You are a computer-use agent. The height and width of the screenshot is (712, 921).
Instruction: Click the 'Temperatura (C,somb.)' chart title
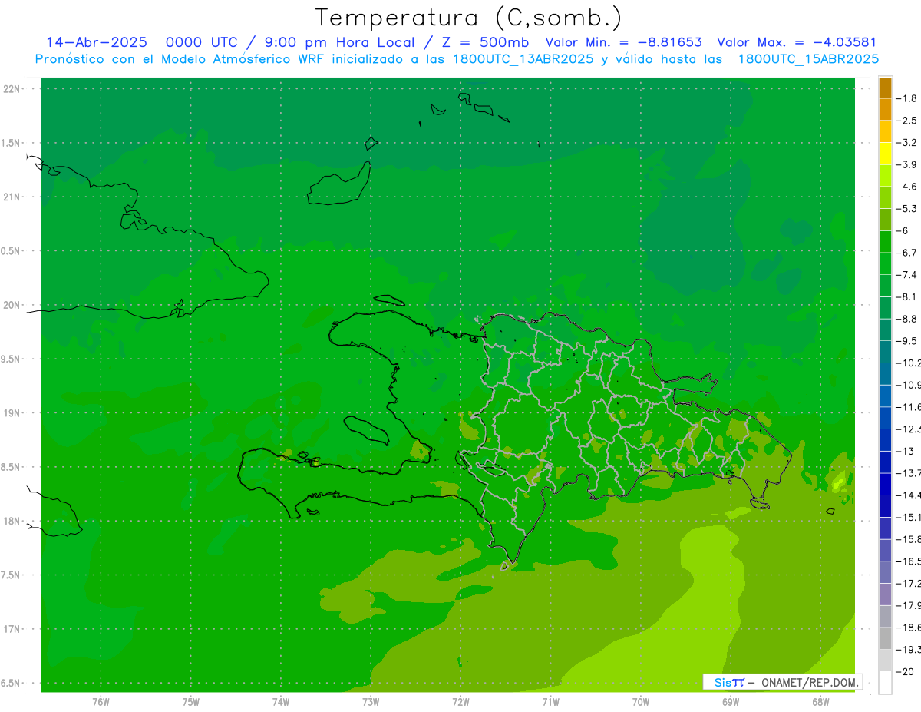pyautogui.click(x=469, y=18)
